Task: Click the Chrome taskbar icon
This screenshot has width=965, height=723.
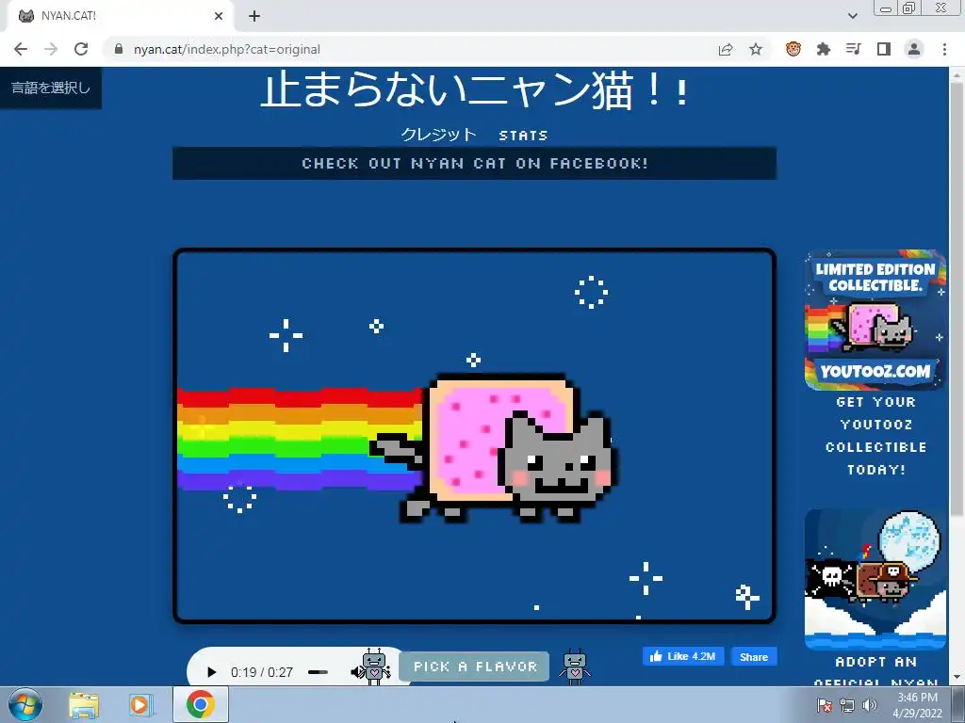Action: pos(200,704)
